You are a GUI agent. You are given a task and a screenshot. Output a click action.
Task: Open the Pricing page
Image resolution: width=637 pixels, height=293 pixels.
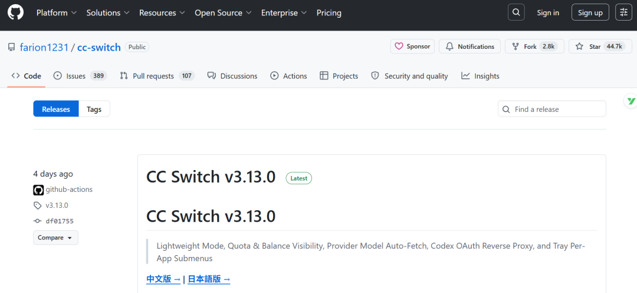pos(329,12)
